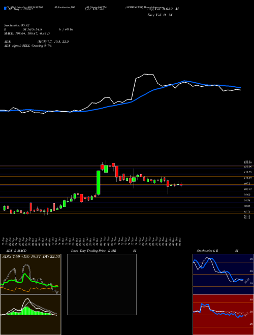254x335 pixels.
Task: Click the 90.05 price axis label
Action: (247, 206)
